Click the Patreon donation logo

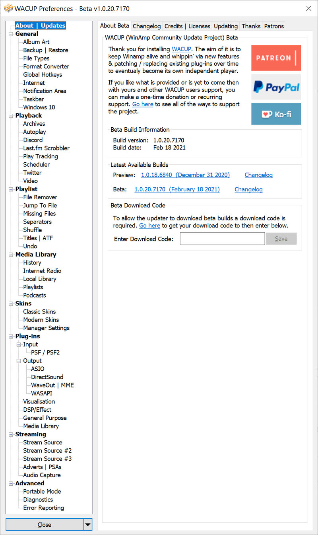tap(276, 58)
